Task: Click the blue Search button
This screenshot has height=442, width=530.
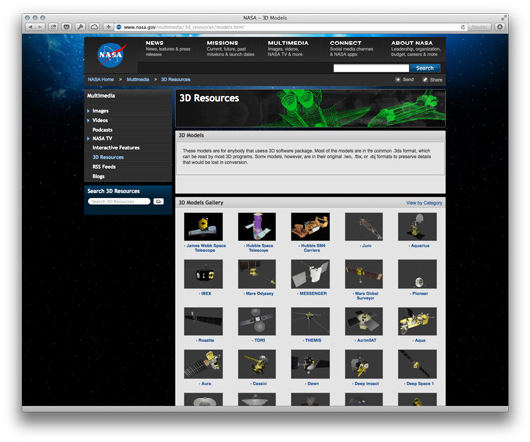Action: (x=425, y=68)
